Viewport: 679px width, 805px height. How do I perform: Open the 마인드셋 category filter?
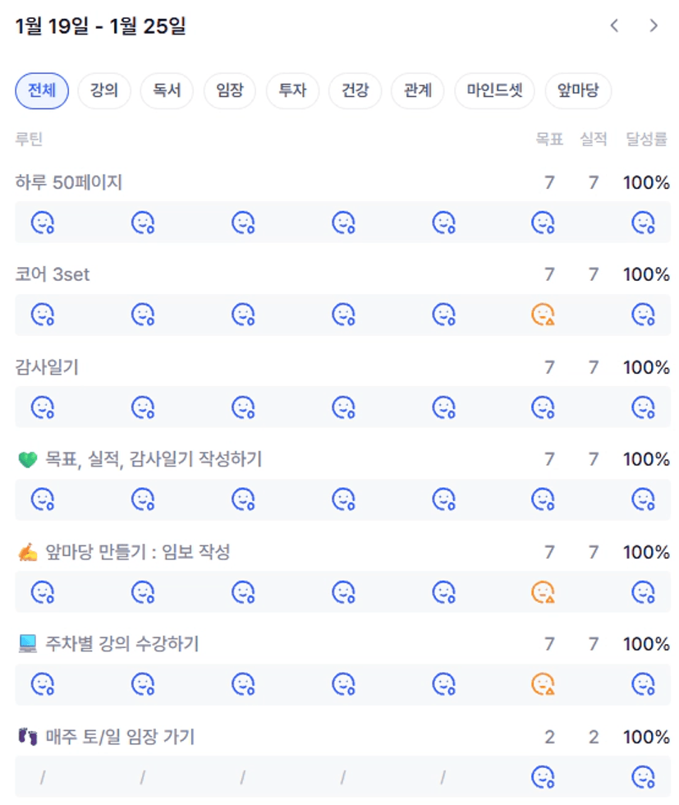click(494, 90)
